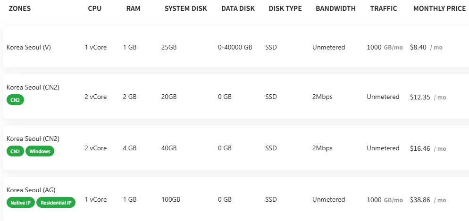This screenshot has height=221, width=469.
Task: Click the MONTHLY PRICE column header
Action: point(439,8)
